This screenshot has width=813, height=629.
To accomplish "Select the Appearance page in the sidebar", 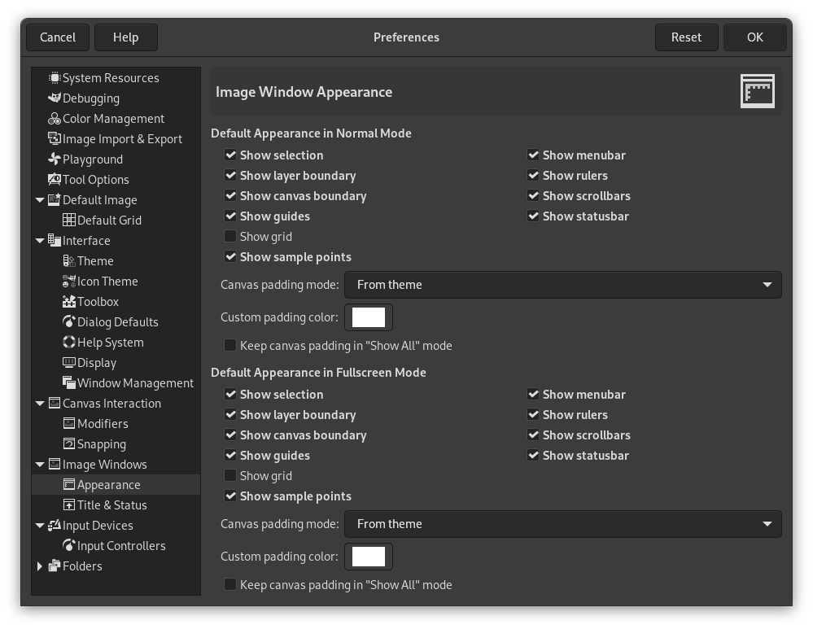I will click(109, 484).
